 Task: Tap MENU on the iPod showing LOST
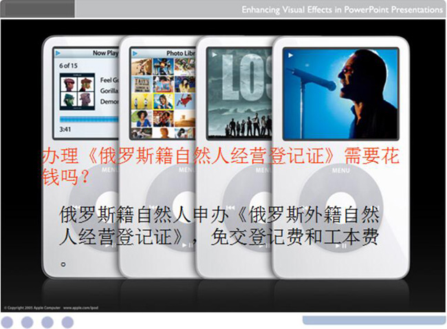[x=263, y=170]
